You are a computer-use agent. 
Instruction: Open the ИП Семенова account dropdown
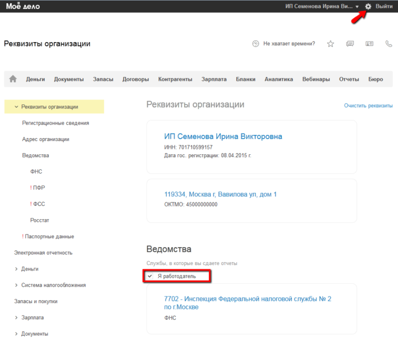322,6
